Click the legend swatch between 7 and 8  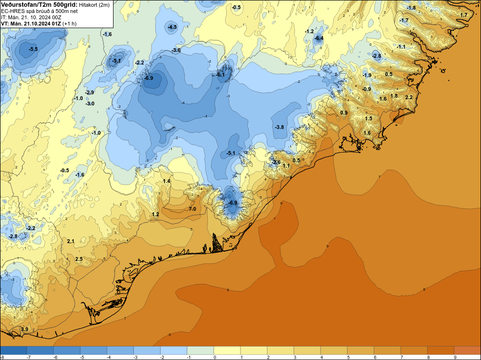click(414, 350)
